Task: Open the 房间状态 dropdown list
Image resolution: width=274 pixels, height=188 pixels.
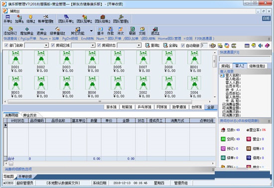Action: pyautogui.click(x=139, y=46)
